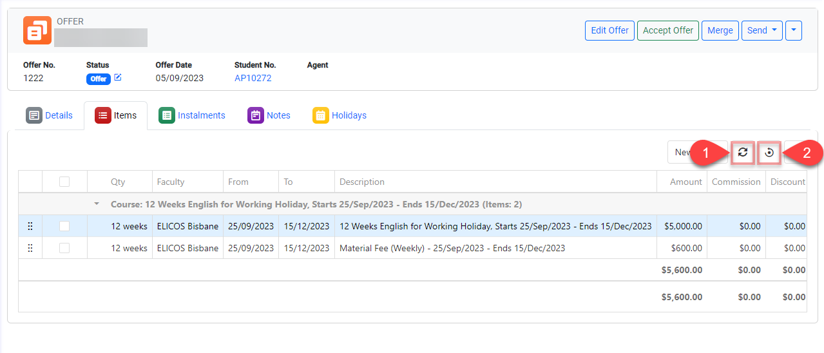
Task: Check the 12 Weeks English row checkbox
Action: (64, 226)
